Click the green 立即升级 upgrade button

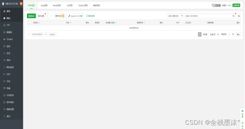[236, 5]
